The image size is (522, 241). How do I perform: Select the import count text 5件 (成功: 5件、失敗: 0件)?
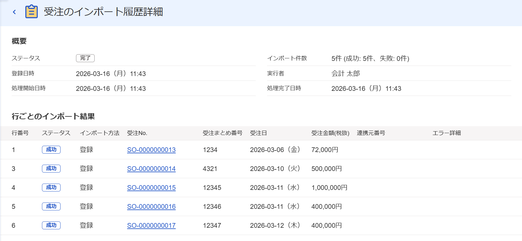pyautogui.click(x=370, y=58)
